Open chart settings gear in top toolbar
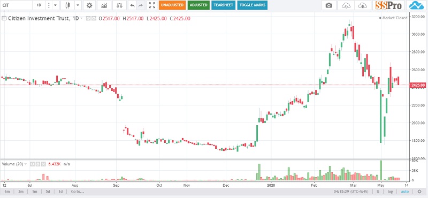Viewport: 428px width, 198px height. click(89, 5)
